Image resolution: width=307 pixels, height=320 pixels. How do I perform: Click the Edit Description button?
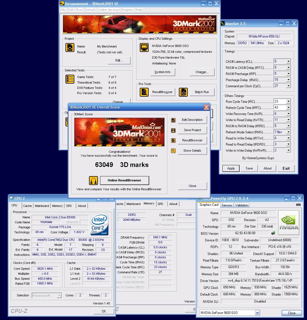pyautogui.click(x=192, y=120)
